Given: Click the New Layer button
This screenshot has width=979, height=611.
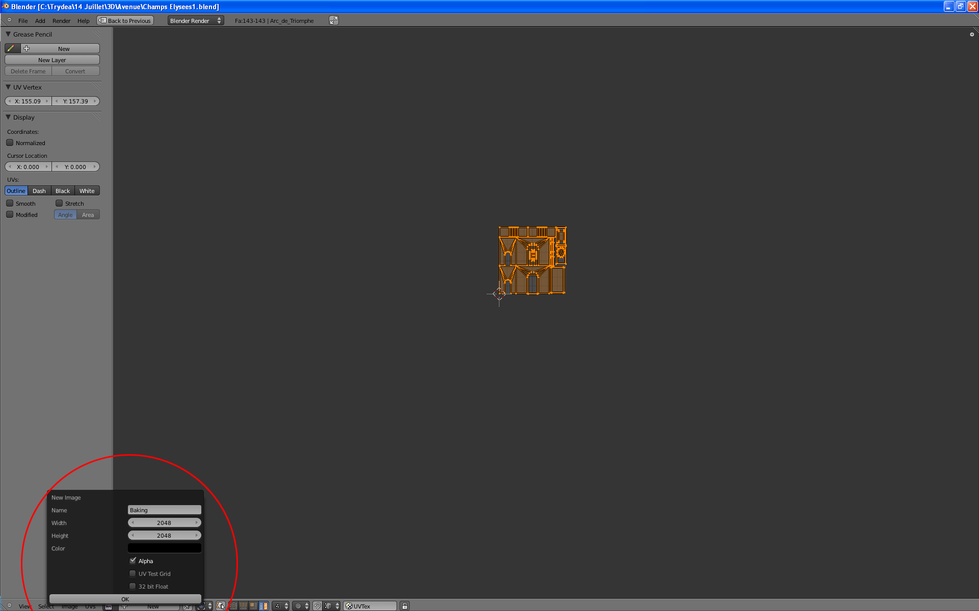Looking at the screenshot, I should (52, 60).
